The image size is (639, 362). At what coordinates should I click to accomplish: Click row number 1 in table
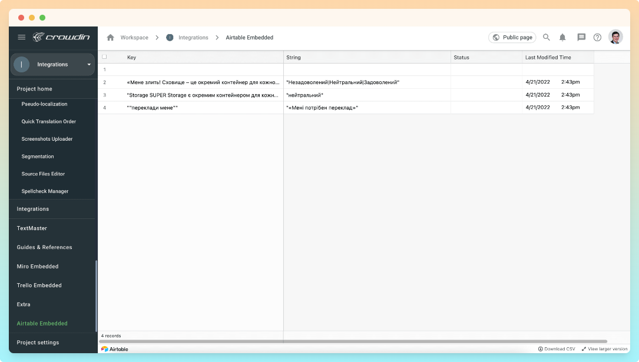tap(104, 69)
